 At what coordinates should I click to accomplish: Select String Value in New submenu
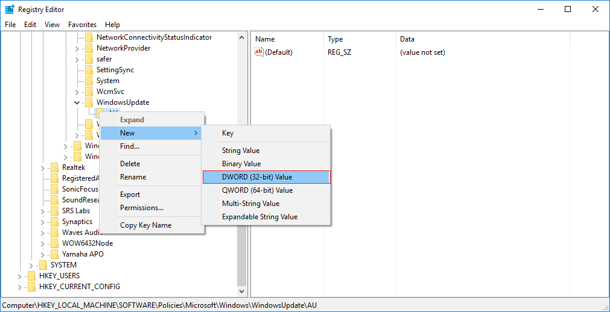[240, 151]
